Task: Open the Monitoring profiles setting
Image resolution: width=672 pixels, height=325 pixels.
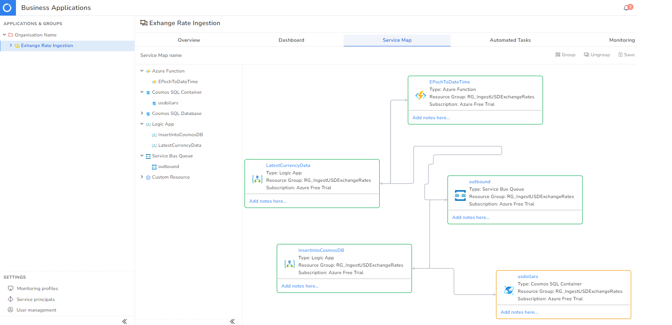Action: click(37, 289)
